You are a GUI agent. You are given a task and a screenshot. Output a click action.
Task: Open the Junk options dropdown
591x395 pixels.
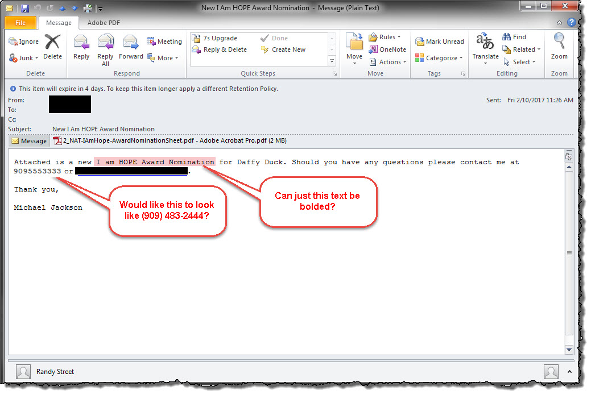(x=24, y=58)
